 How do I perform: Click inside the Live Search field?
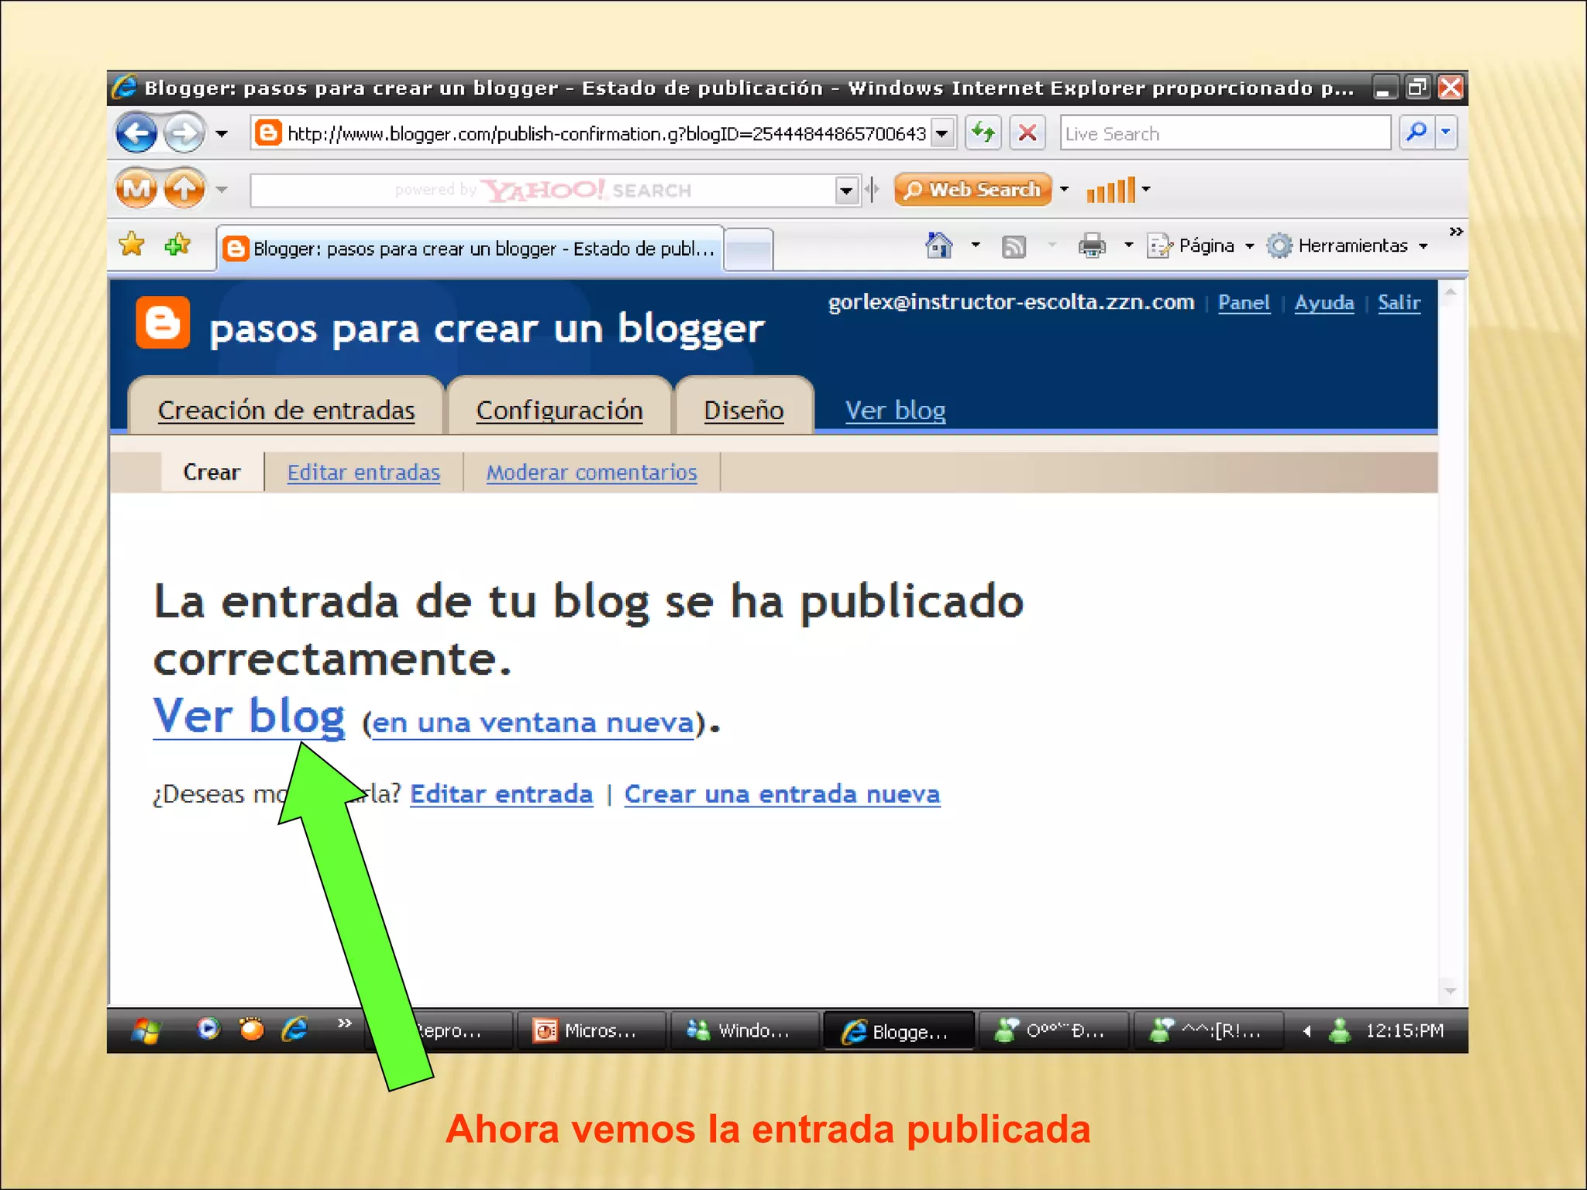(x=1224, y=133)
